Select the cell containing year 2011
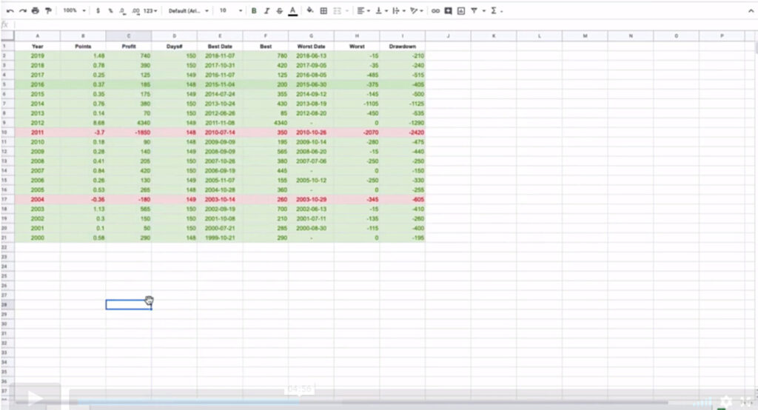 click(x=37, y=132)
